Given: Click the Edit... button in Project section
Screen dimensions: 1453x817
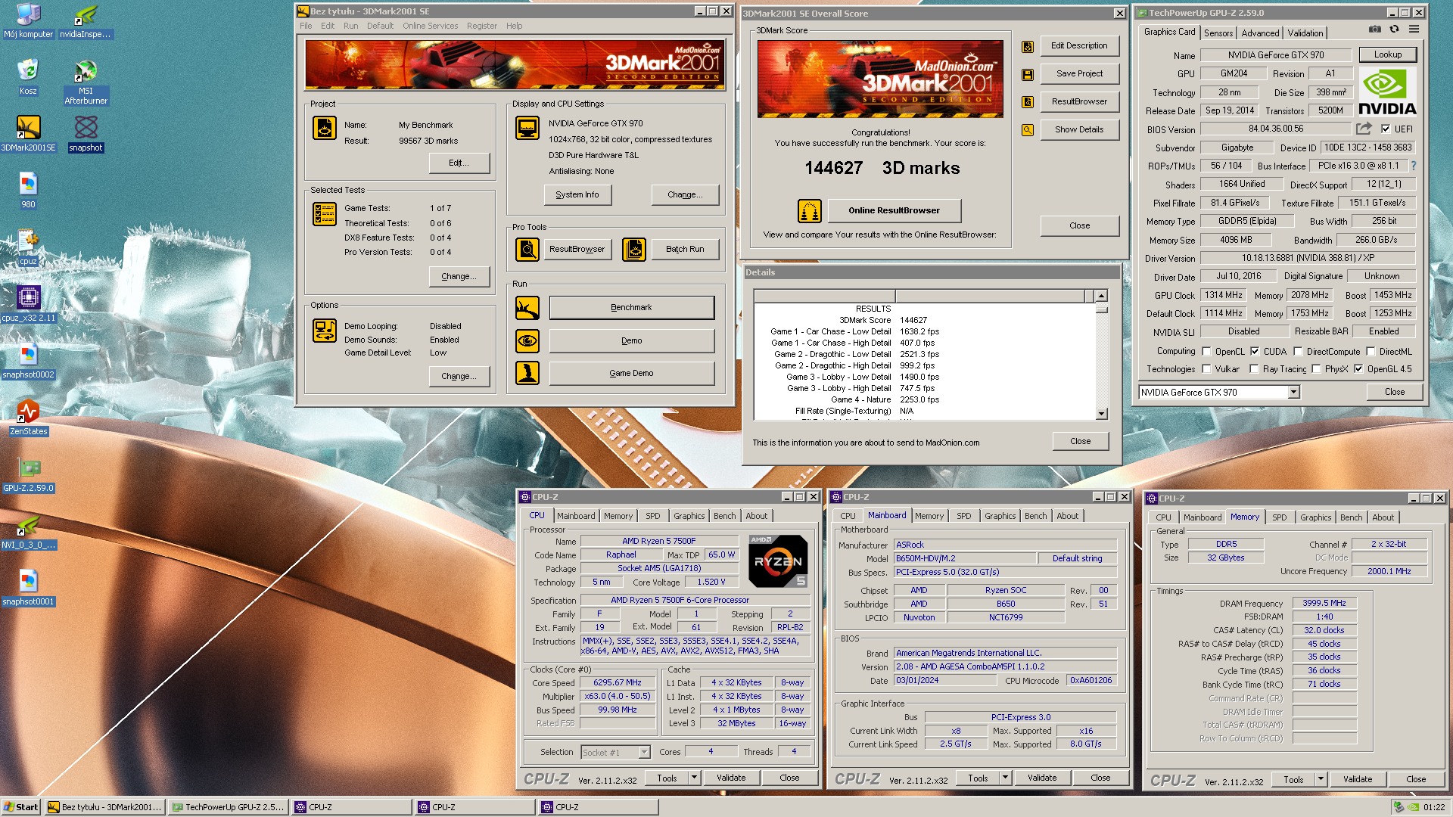Looking at the screenshot, I should pyautogui.click(x=459, y=163).
